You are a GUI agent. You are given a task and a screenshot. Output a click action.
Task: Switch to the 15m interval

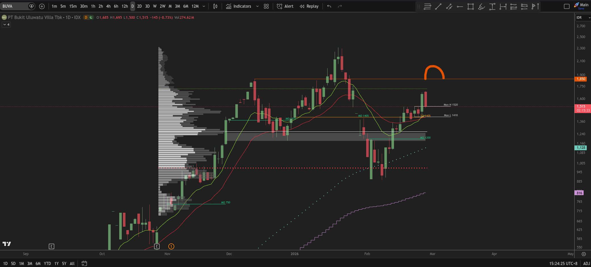coord(73,6)
